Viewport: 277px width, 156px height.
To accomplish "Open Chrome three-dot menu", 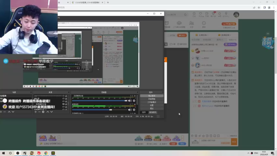I will (x=274, y=7).
